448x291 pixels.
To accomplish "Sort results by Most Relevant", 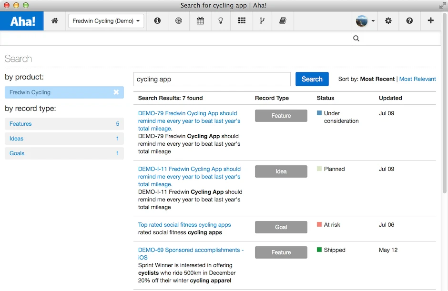I will coord(417,79).
